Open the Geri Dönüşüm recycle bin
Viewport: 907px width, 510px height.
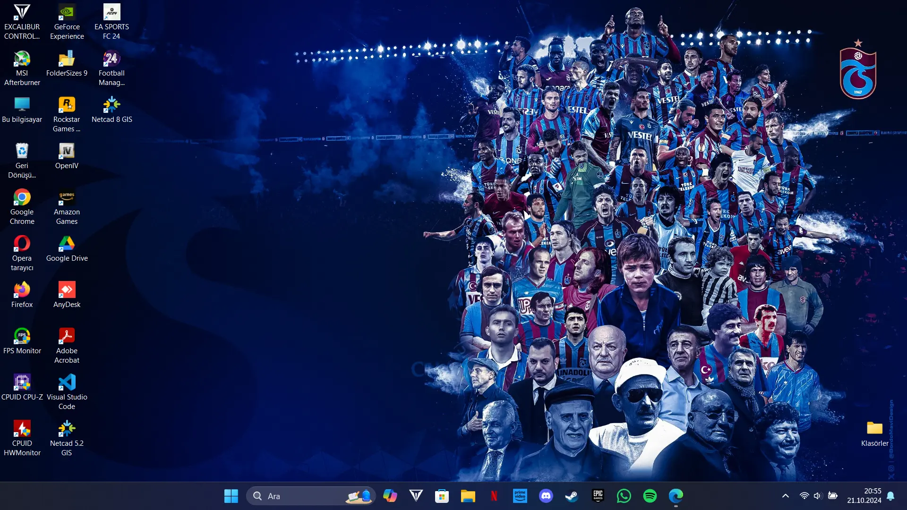tap(22, 161)
